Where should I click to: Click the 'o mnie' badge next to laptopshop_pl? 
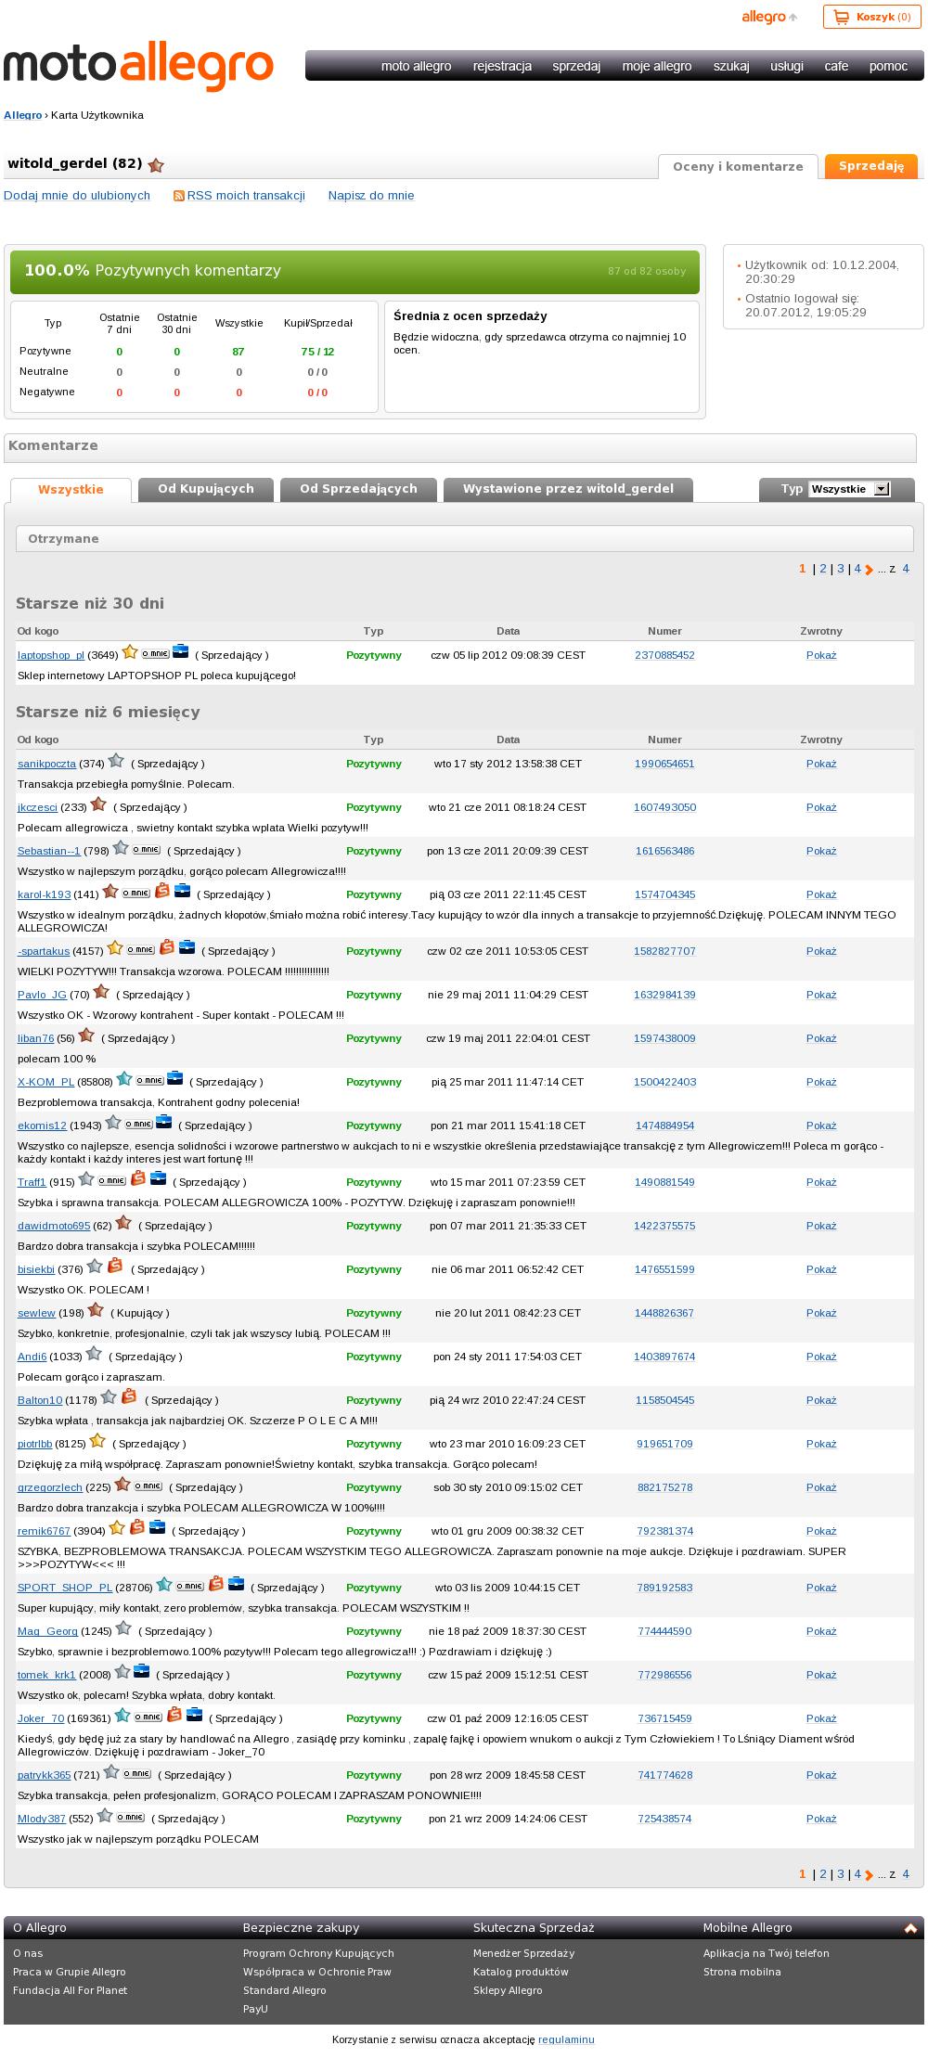(155, 653)
